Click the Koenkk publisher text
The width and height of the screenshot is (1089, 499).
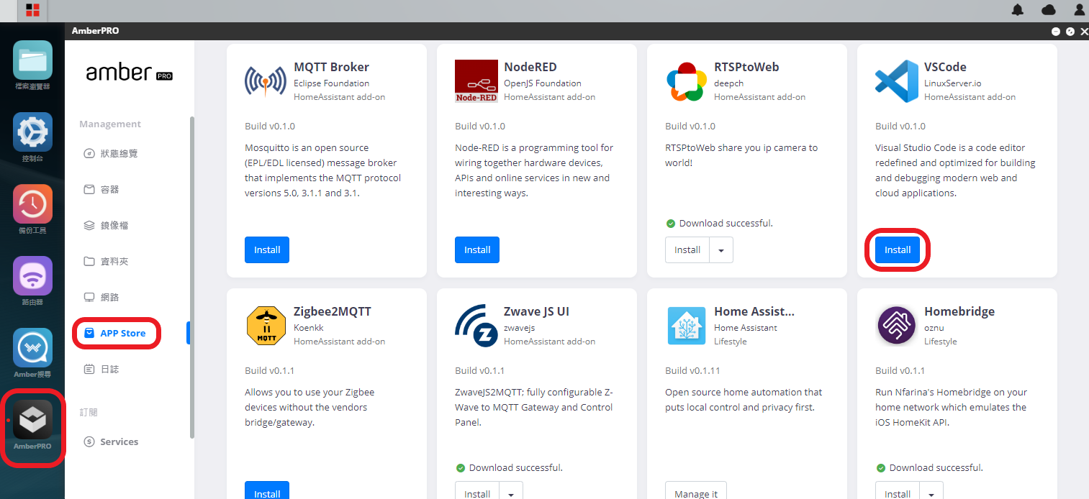308,327
